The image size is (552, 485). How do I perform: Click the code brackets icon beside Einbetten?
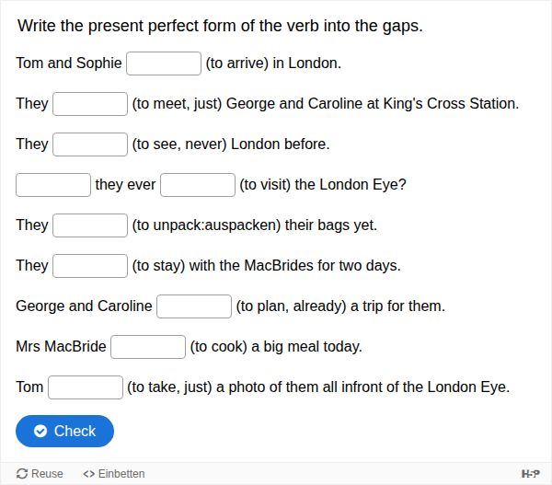(x=89, y=473)
